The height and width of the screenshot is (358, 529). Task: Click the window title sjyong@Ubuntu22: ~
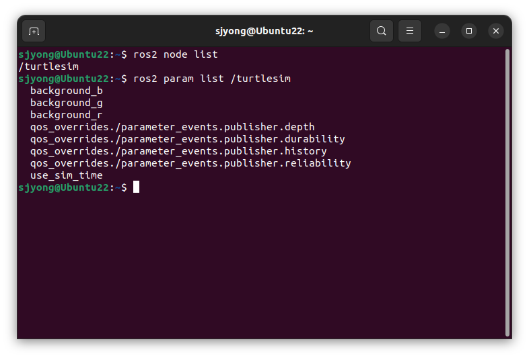point(264,31)
